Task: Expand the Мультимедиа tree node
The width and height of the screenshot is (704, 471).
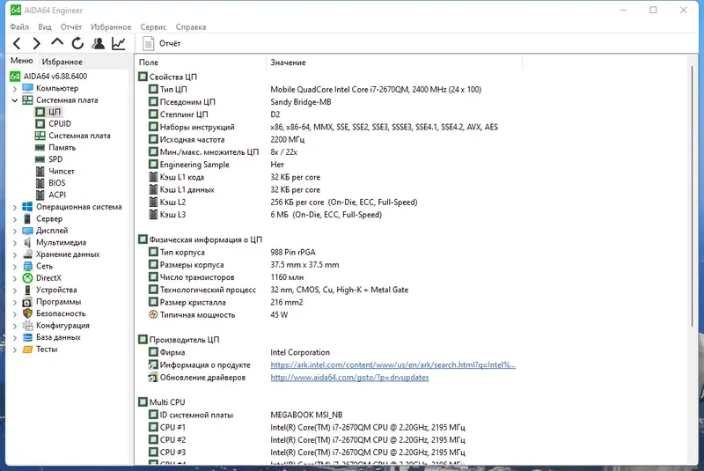Action: [x=15, y=243]
